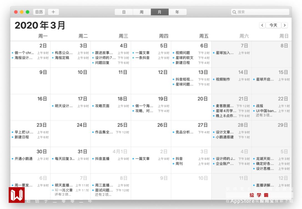Open event 一条抖音 on 5日
Screen dimensions: 302x209
(x=151, y=58)
